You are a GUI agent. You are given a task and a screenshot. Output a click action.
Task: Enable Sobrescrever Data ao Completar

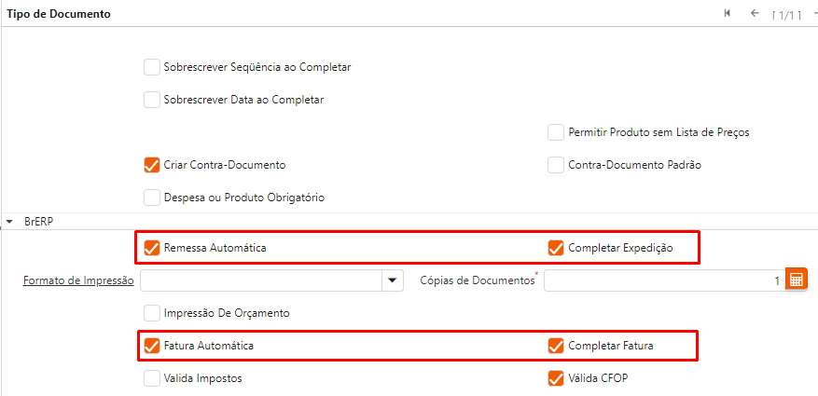[x=152, y=100]
